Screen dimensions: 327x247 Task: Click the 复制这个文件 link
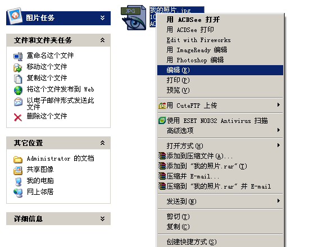[x=47, y=78]
